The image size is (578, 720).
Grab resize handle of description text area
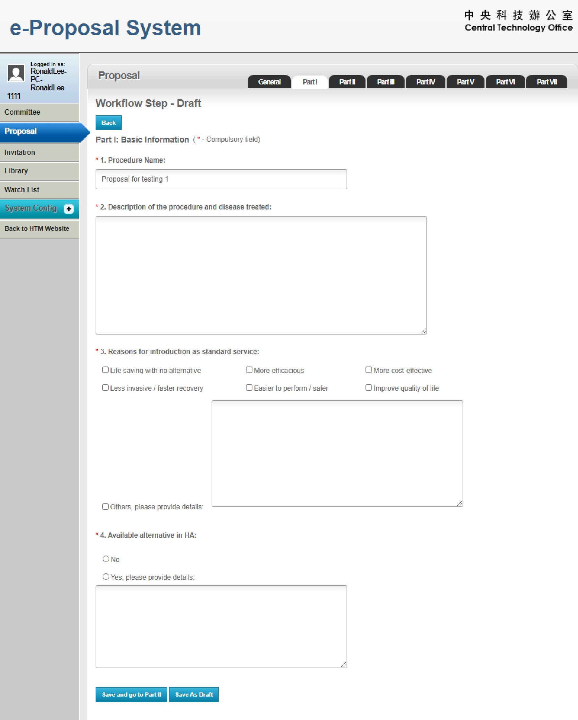[424, 331]
